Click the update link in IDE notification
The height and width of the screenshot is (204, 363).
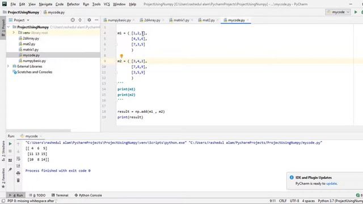(x=331, y=184)
